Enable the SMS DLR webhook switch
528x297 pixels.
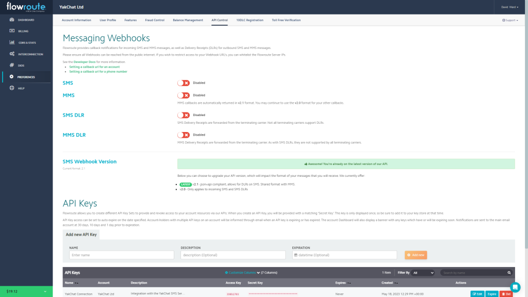[184, 115]
